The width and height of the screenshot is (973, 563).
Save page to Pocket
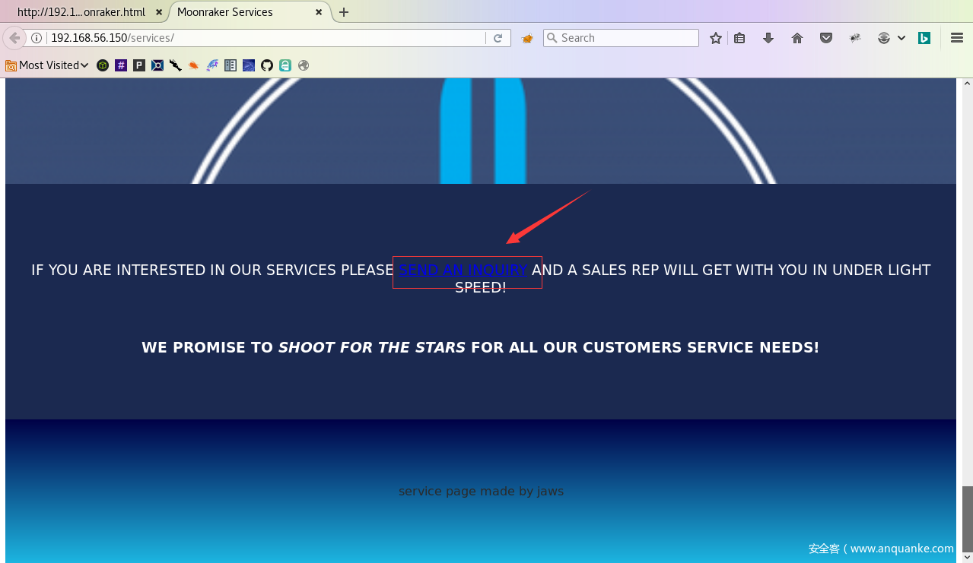click(826, 38)
